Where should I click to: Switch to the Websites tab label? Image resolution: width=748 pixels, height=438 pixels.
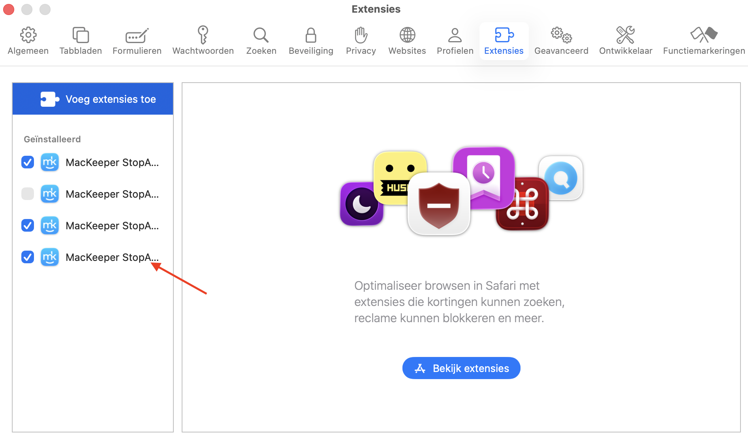point(407,51)
